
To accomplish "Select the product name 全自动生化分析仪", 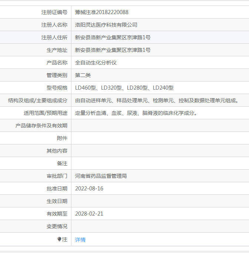I will [96, 63].
